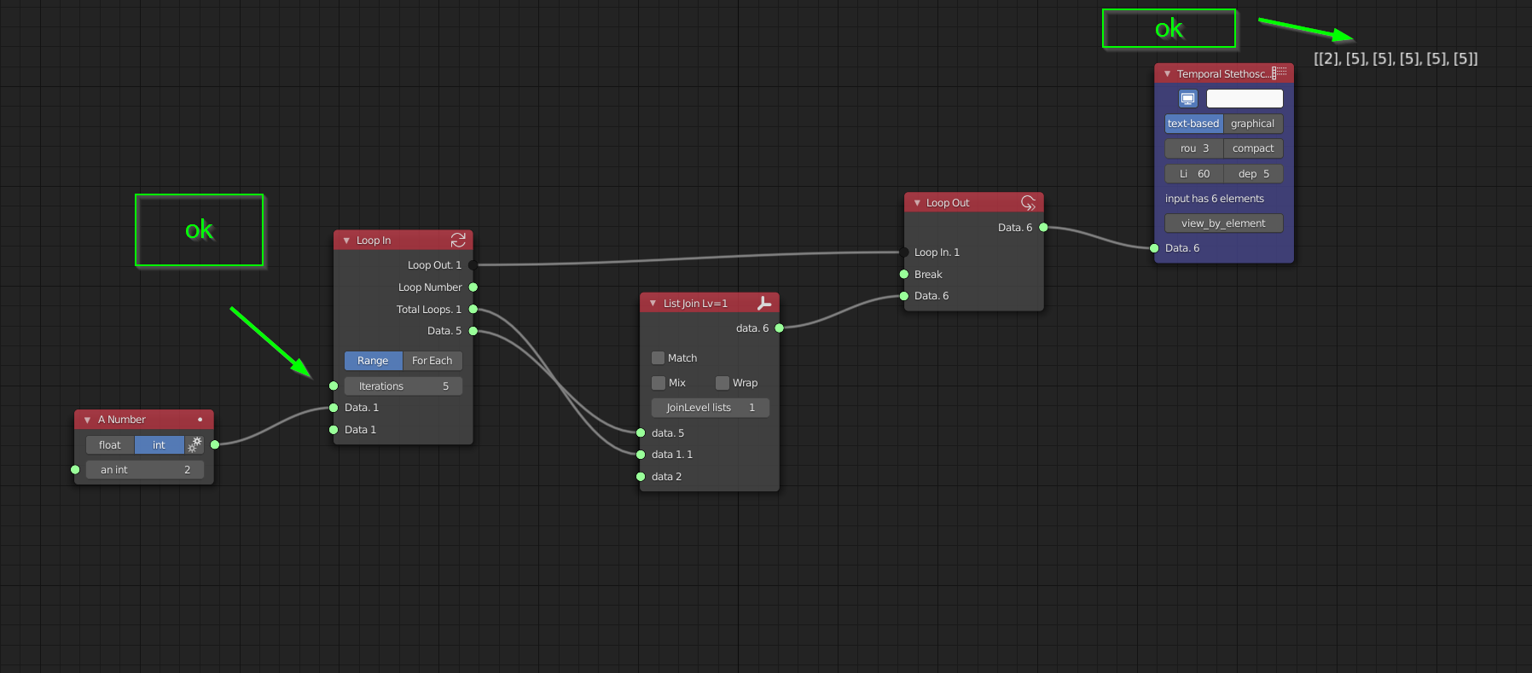
Task: Switch A Number node to float mode
Action: pos(110,444)
